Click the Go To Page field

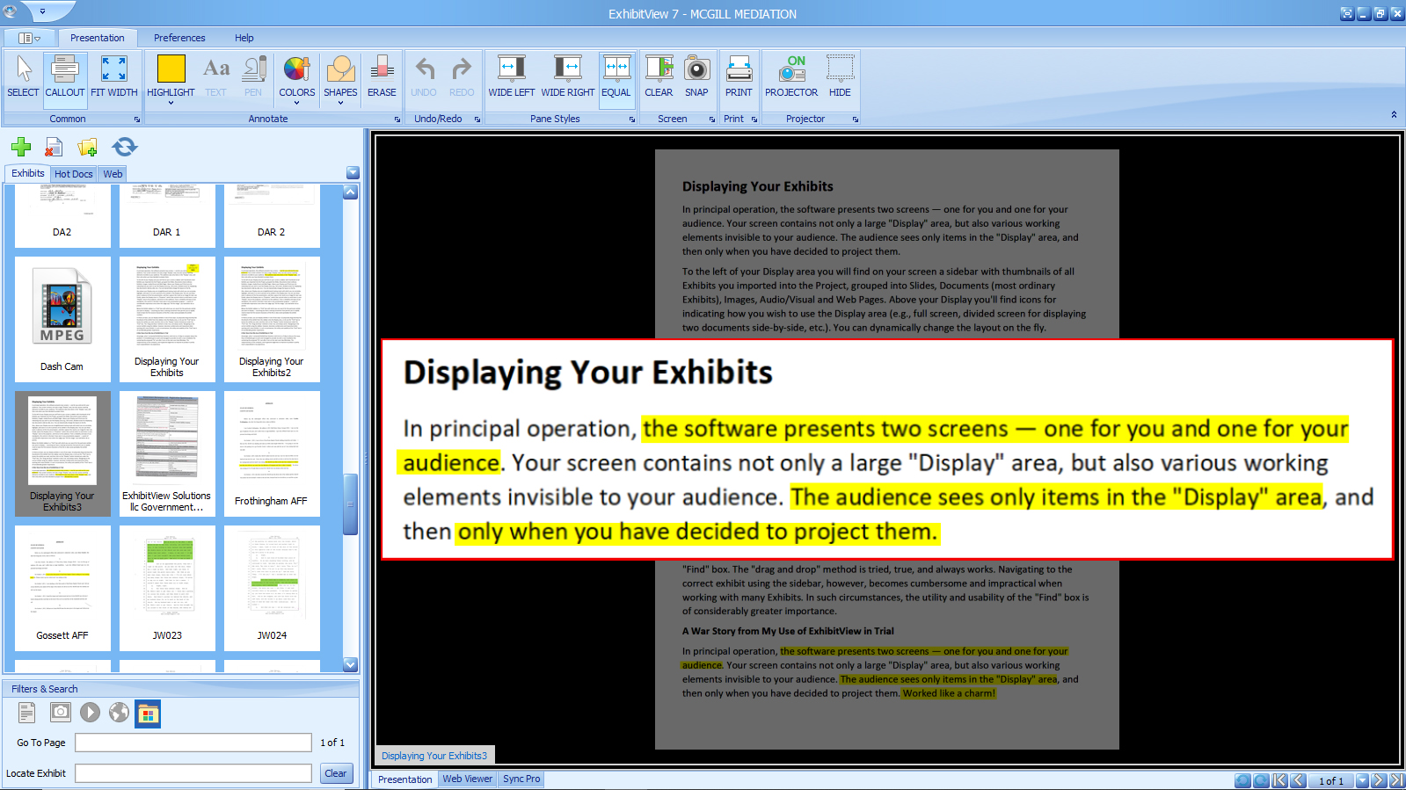(x=193, y=743)
